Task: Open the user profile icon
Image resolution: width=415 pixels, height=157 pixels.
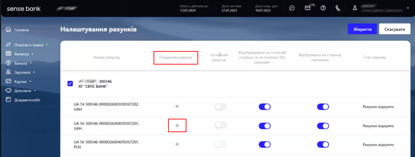Action: 354,8
